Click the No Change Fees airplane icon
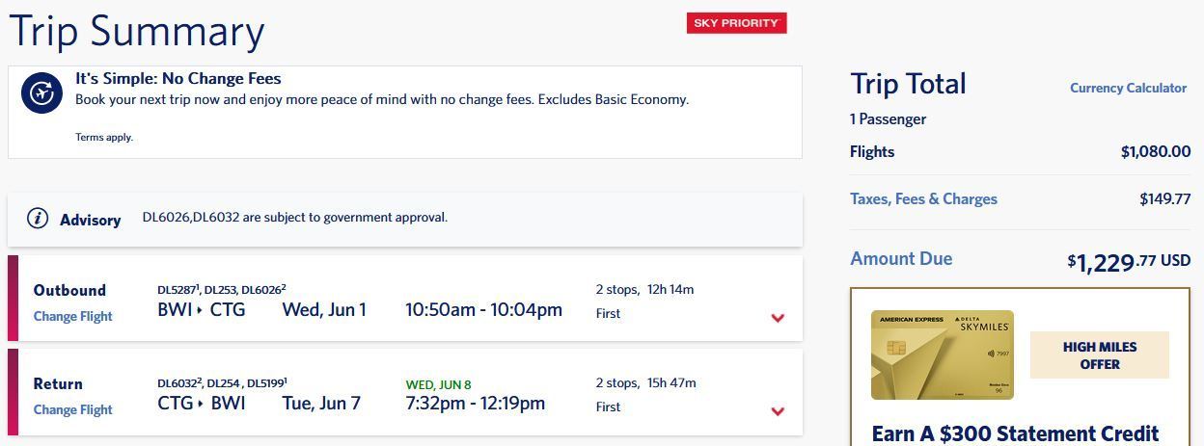This screenshot has width=1204, height=446. [41, 92]
